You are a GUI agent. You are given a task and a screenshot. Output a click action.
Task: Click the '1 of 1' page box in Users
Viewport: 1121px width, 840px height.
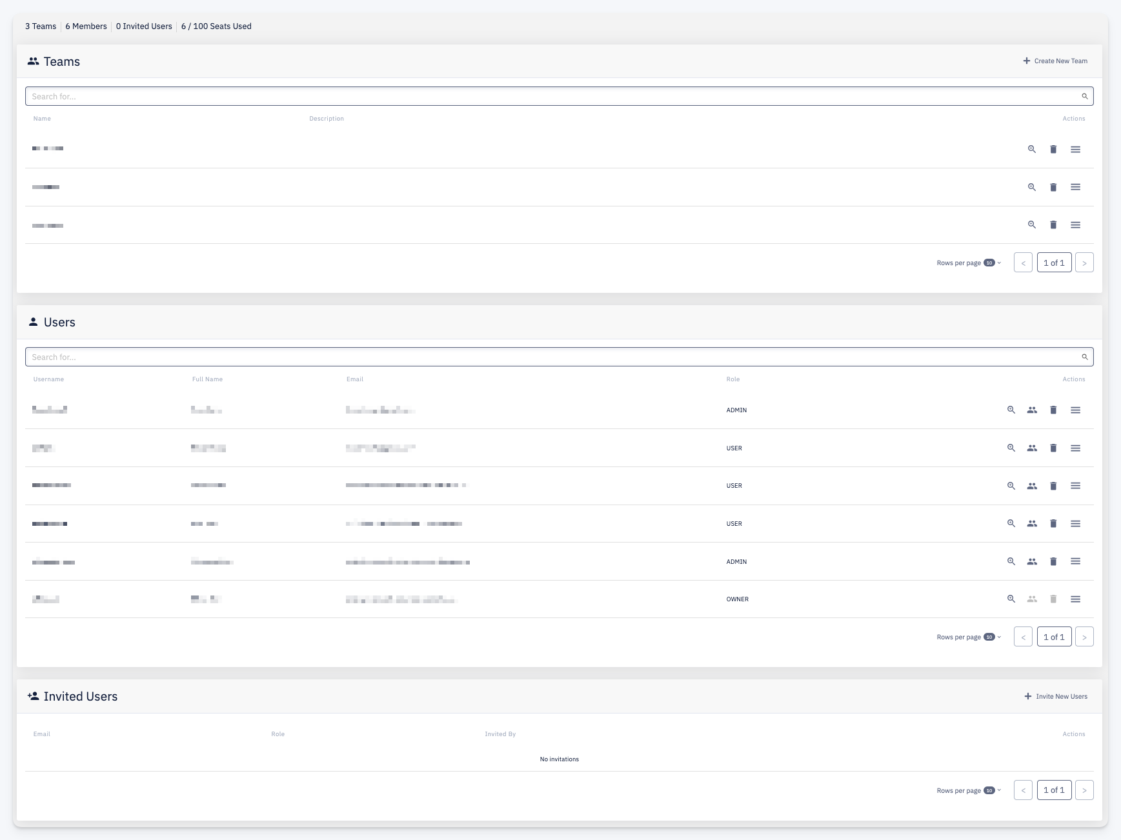1054,637
